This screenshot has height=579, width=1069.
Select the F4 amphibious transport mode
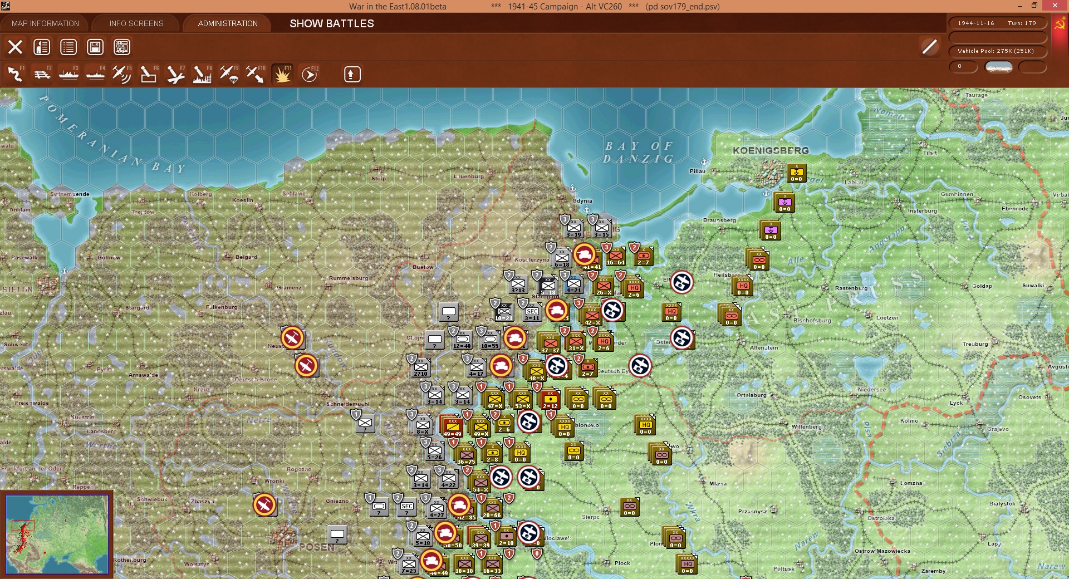click(95, 74)
